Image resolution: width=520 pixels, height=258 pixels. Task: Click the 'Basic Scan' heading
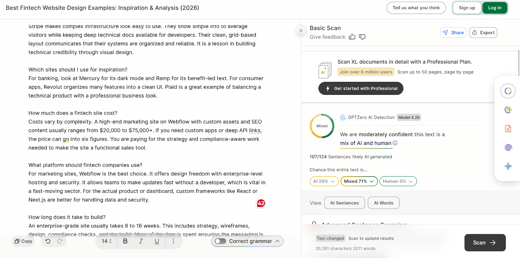tap(325, 28)
